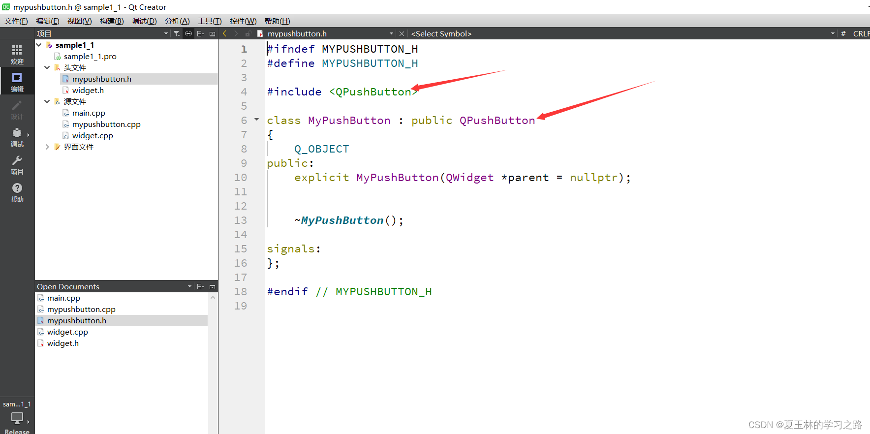
Task: Open main.cpp in Open Documents list
Action: tap(63, 298)
